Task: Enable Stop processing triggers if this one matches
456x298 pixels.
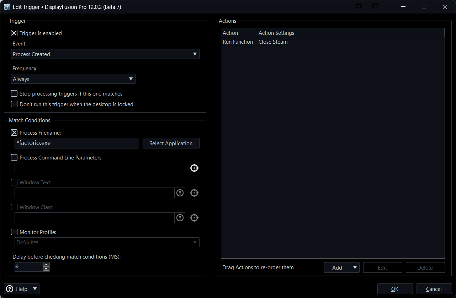Action: [14, 94]
